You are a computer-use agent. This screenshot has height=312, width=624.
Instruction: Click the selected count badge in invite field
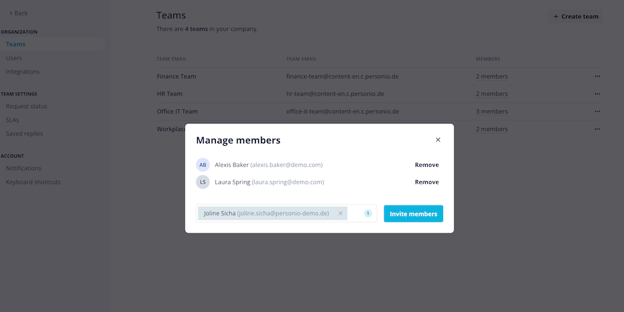[x=367, y=214]
